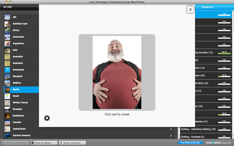
Task: Select AM thumbnail icon in word list
Action: tap(7, 17)
